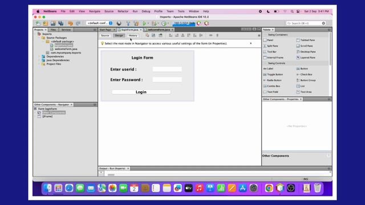Click the Undo toolbar icon
Viewport: 365px width, 205px height.
(70, 23)
